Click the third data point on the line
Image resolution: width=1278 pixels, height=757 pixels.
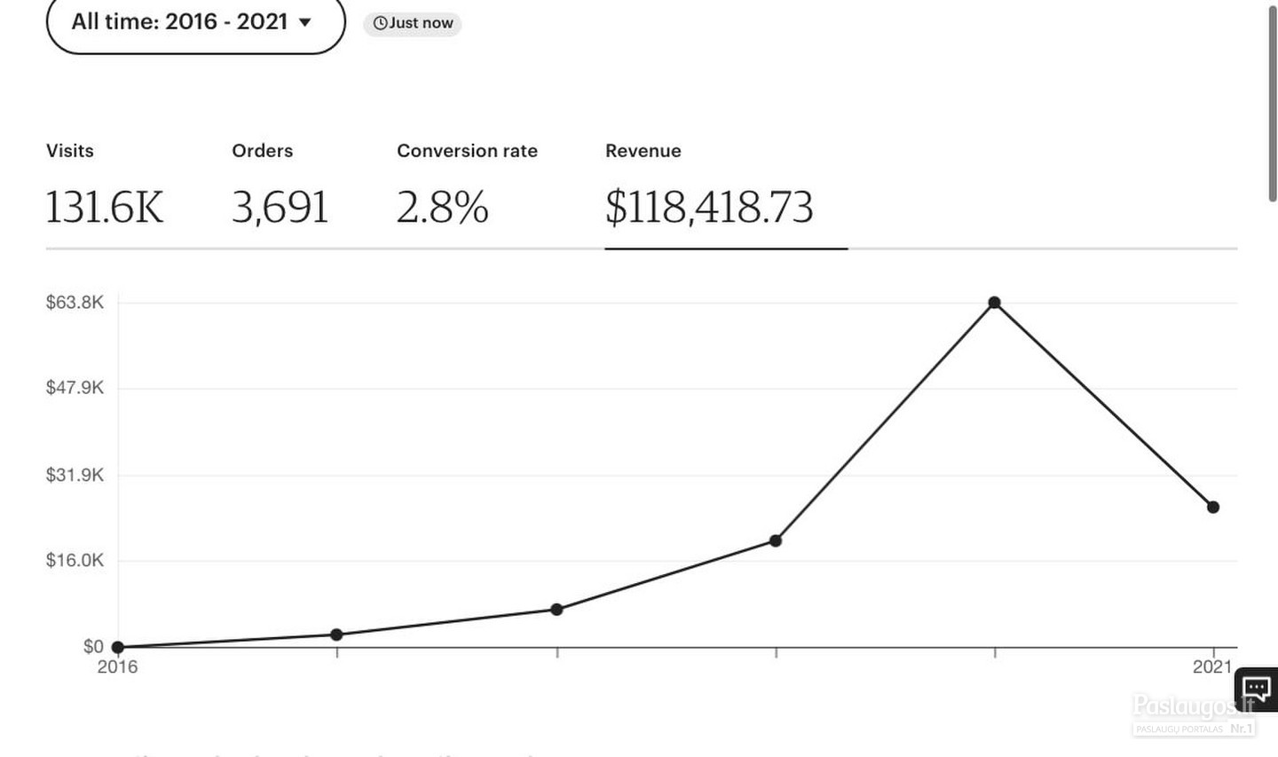556,610
